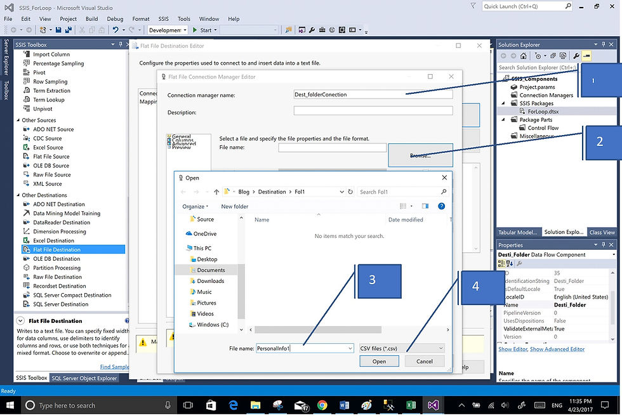
Task: Collapse the SSIS Packages node in Solution Explorer
Action: tap(503, 103)
